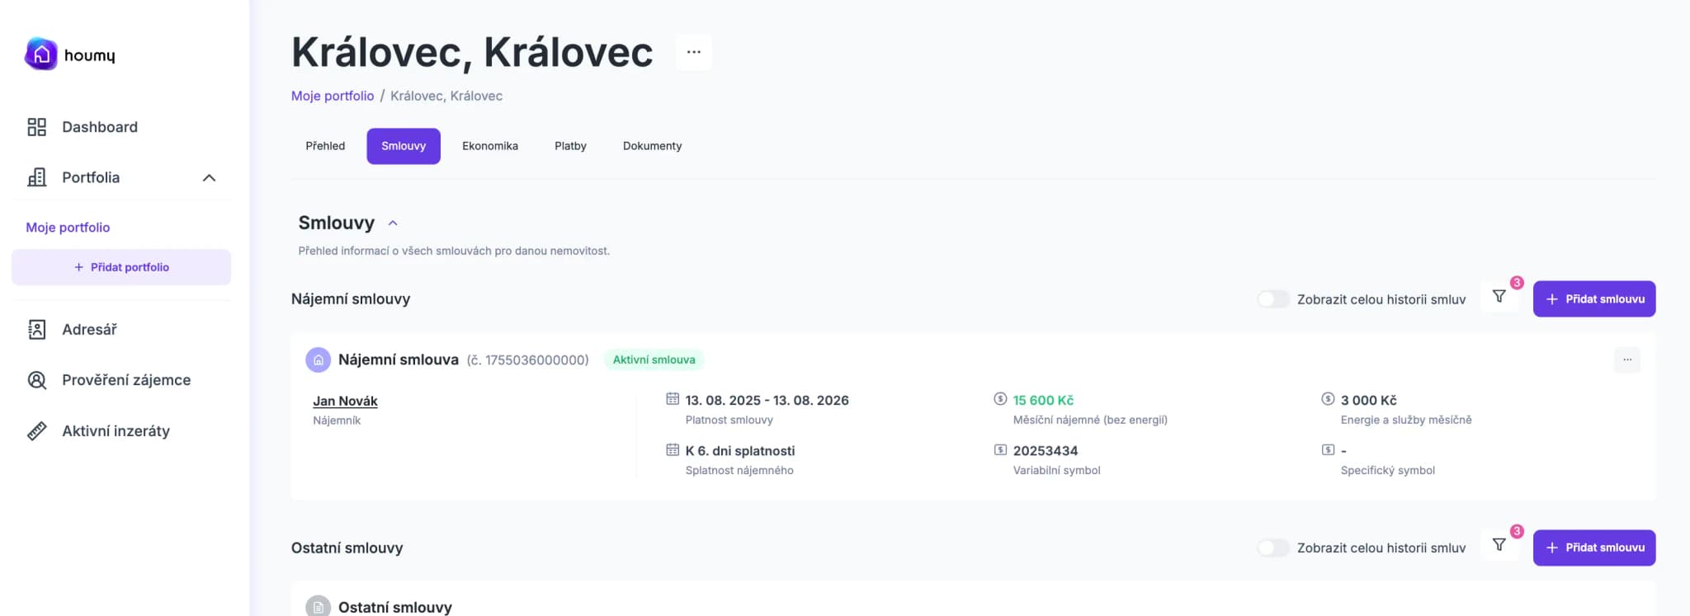Select the Adresář sidebar icon
1690x616 pixels.
(37, 329)
